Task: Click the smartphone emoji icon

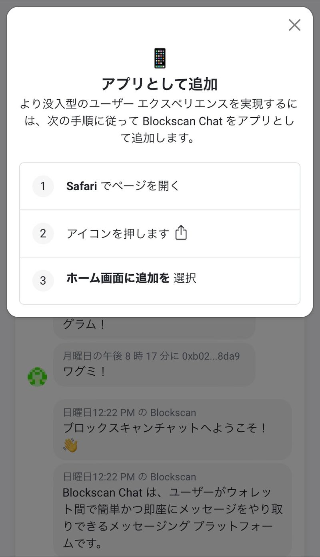Action: tap(160, 58)
